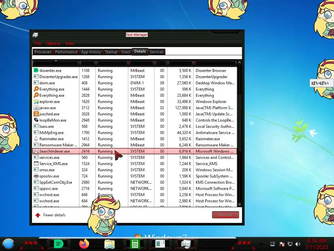Click the DWM-1 user name cell
Viewport: 334px width, 251px height.
tap(137, 83)
